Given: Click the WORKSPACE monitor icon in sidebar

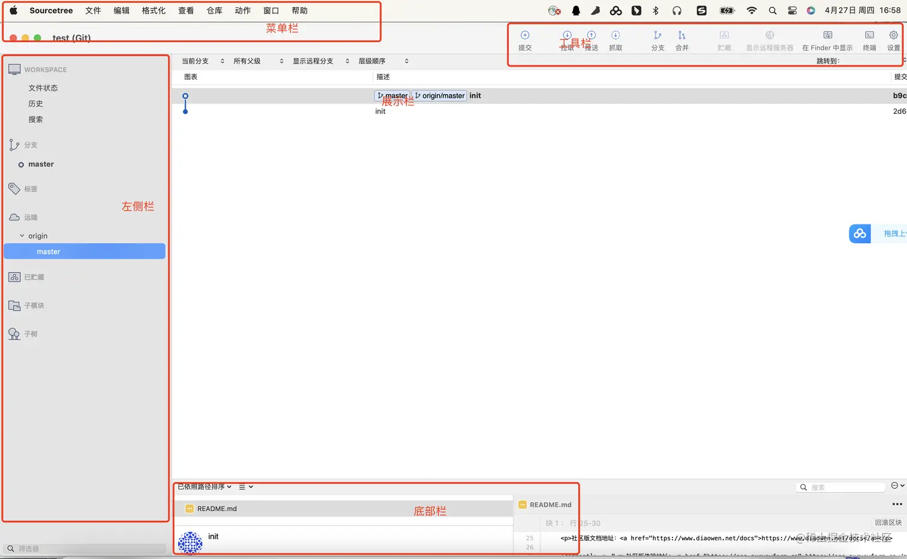Looking at the screenshot, I should pyautogui.click(x=14, y=70).
